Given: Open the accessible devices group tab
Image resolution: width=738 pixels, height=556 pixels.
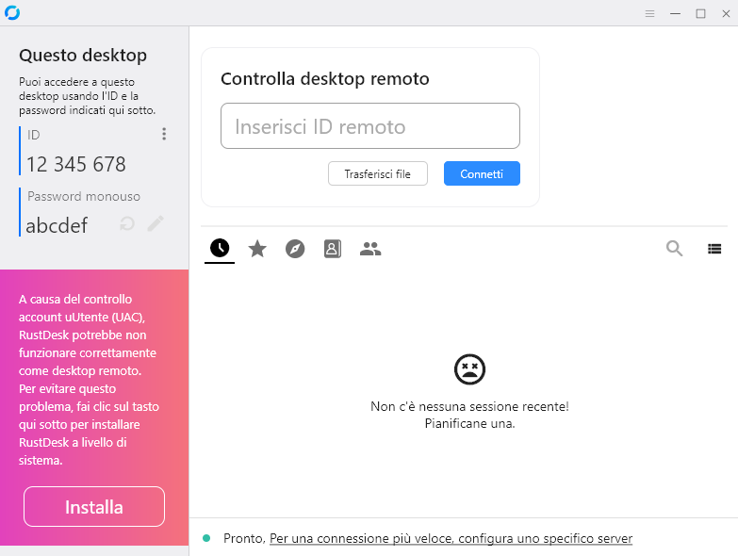Looking at the screenshot, I should (370, 249).
